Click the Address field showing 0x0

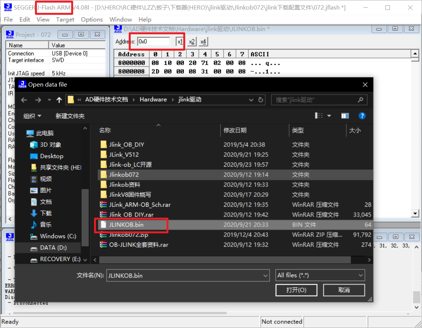point(154,42)
